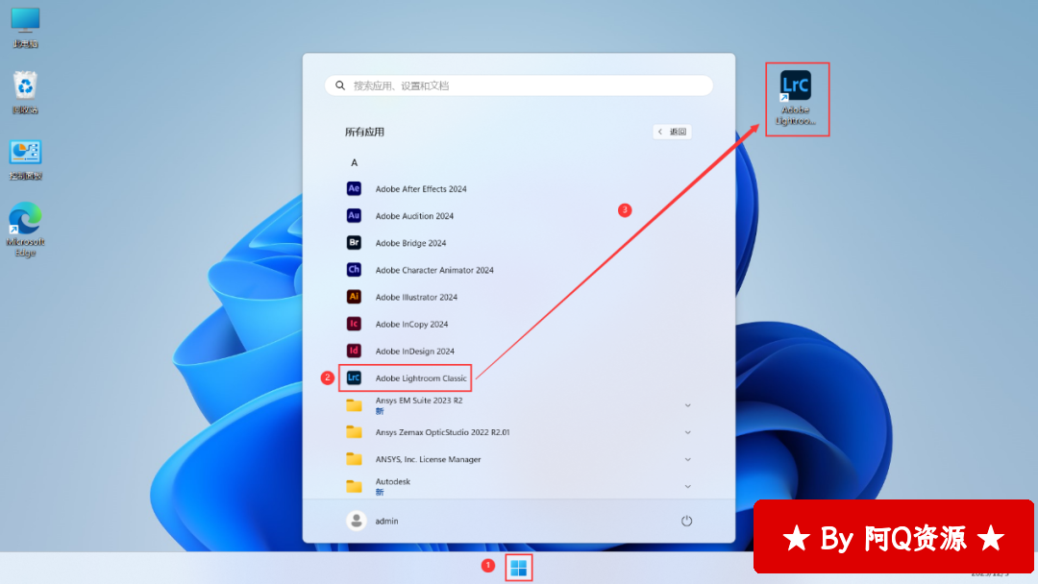
Task: Click Adobe Audition 2024 text
Action: 414,216
